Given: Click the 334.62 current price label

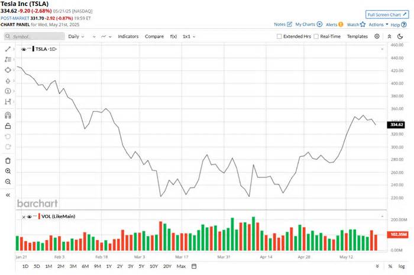Looking at the screenshot, I should tap(396, 125).
